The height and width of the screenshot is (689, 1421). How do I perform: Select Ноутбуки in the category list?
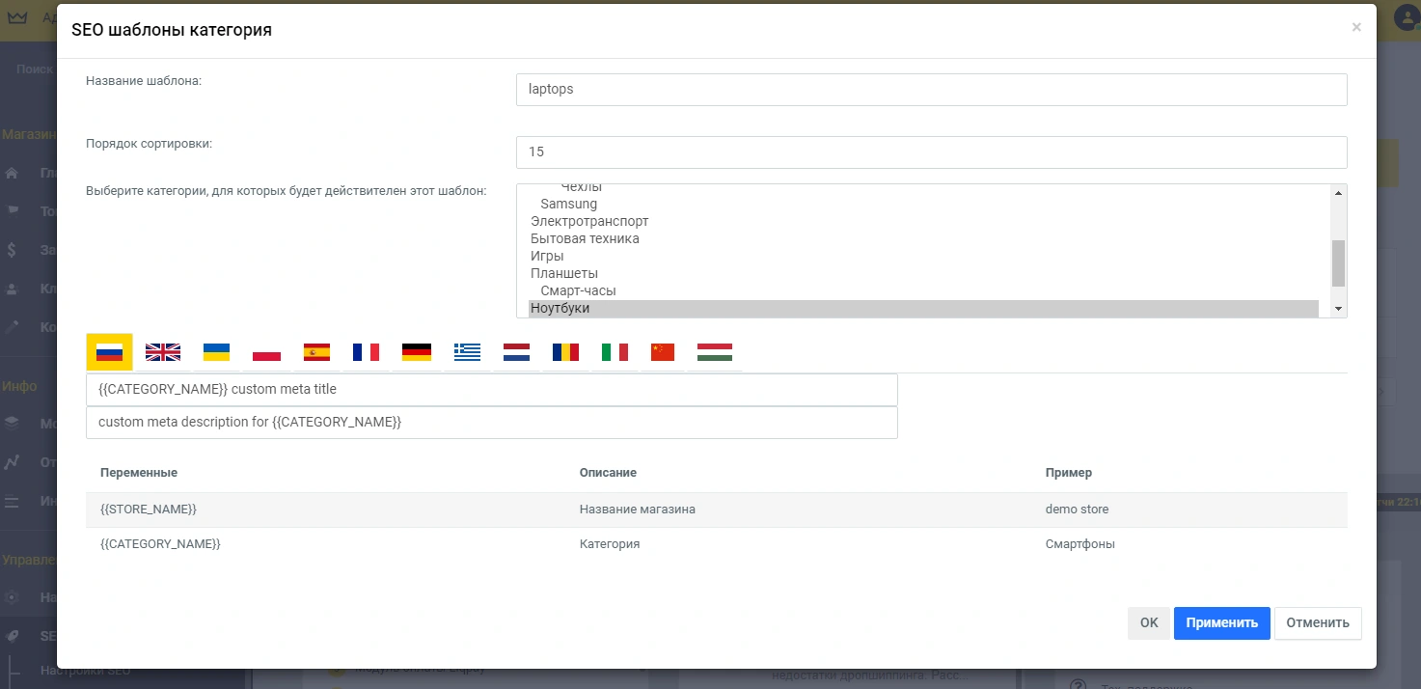(x=560, y=309)
